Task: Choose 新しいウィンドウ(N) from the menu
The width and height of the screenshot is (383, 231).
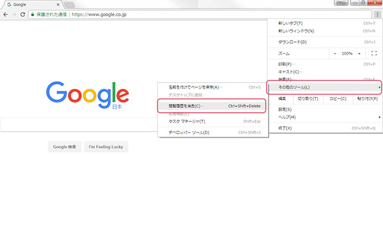Action: tap(325, 31)
